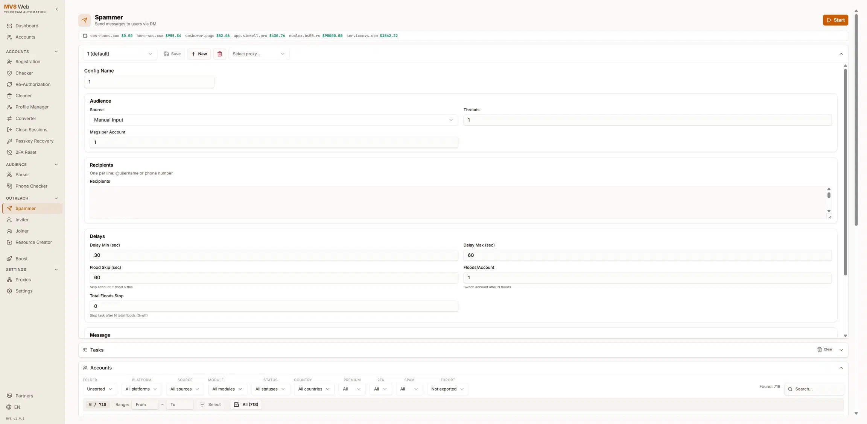The height and width of the screenshot is (424, 867).
Task: Open the All sources filter dropdown
Action: point(185,389)
